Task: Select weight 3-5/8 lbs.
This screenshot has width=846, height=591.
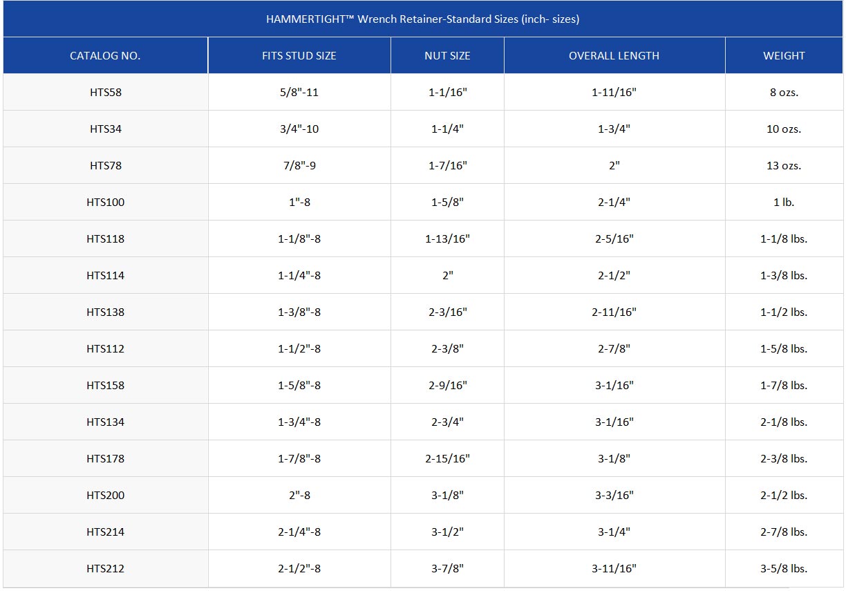Action: point(784,569)
